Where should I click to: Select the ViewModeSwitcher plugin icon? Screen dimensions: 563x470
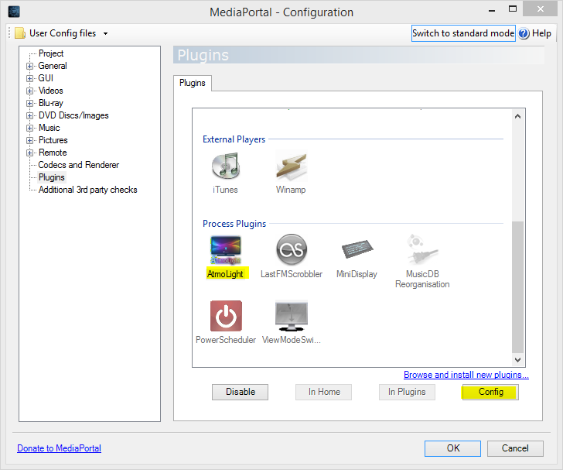pos(292,316)
